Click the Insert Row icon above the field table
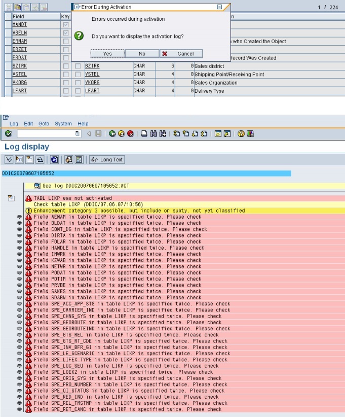 35,7
